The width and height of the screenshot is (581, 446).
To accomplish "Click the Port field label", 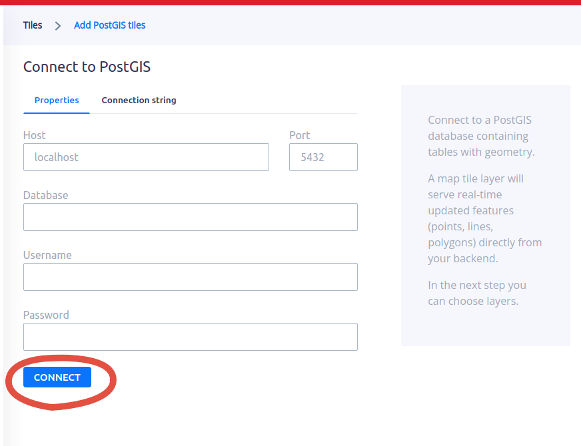I will 299,135.
